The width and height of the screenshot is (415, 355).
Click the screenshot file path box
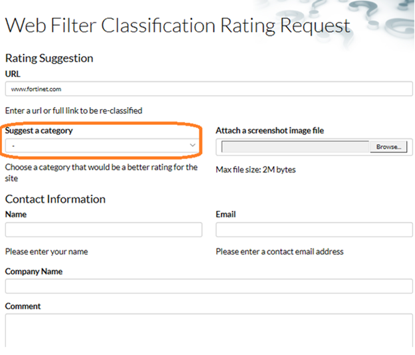295,147
